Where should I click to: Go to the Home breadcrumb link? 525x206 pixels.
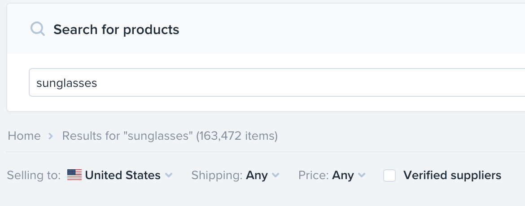pos(24,136)
